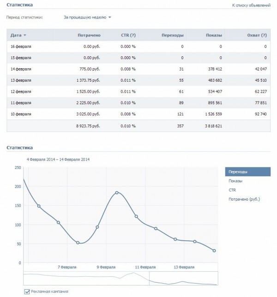
Task: Click the range overview strip below the chart
Action: click(x=120, y=278)
